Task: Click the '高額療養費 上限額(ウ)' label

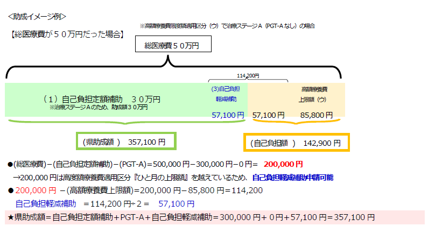Action: [x=313, y=94]
